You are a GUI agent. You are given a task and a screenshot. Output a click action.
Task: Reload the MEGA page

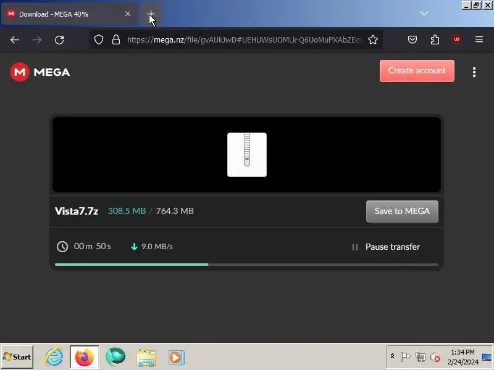(x=59, y=40)
